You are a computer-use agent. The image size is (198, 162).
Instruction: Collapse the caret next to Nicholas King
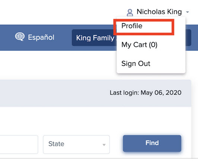(x=188, y=12)
